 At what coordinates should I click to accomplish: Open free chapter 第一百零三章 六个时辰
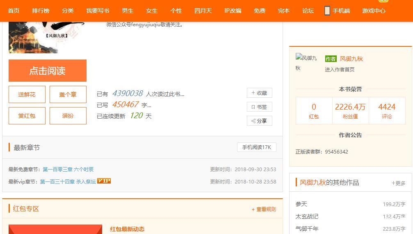click(x=68, y=170)
